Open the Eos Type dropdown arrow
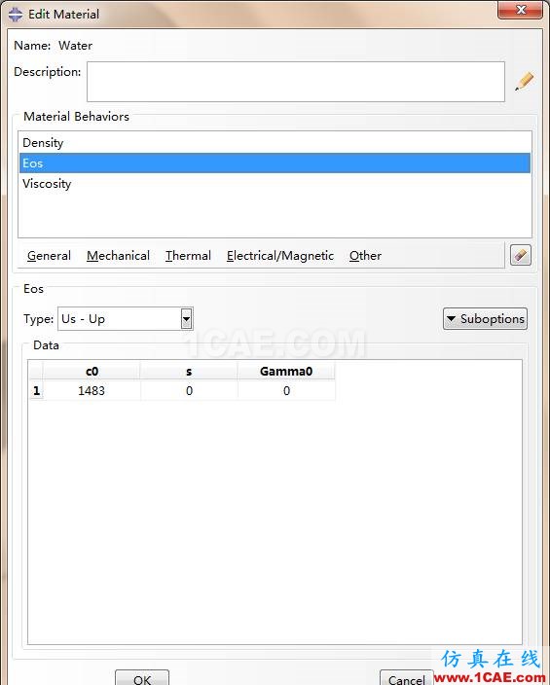550x685 pixels. tap(186, 319)
